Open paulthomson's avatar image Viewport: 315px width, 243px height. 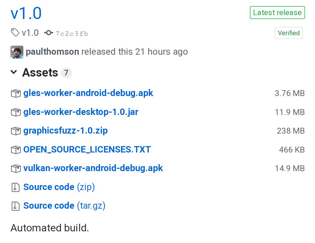tap(17, 52)
